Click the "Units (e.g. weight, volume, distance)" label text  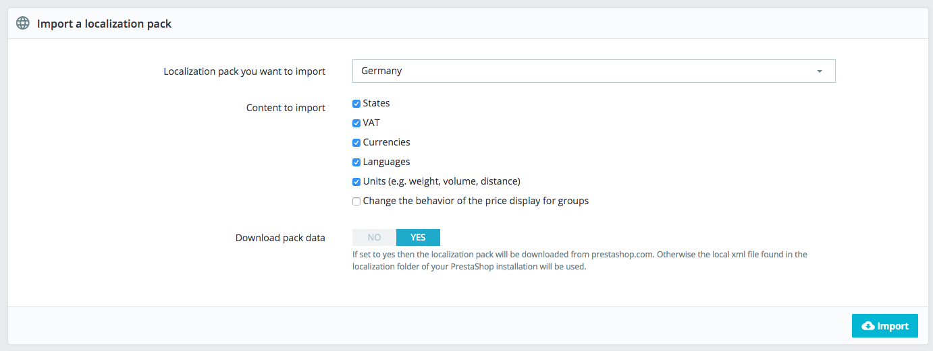pos(442,181)
